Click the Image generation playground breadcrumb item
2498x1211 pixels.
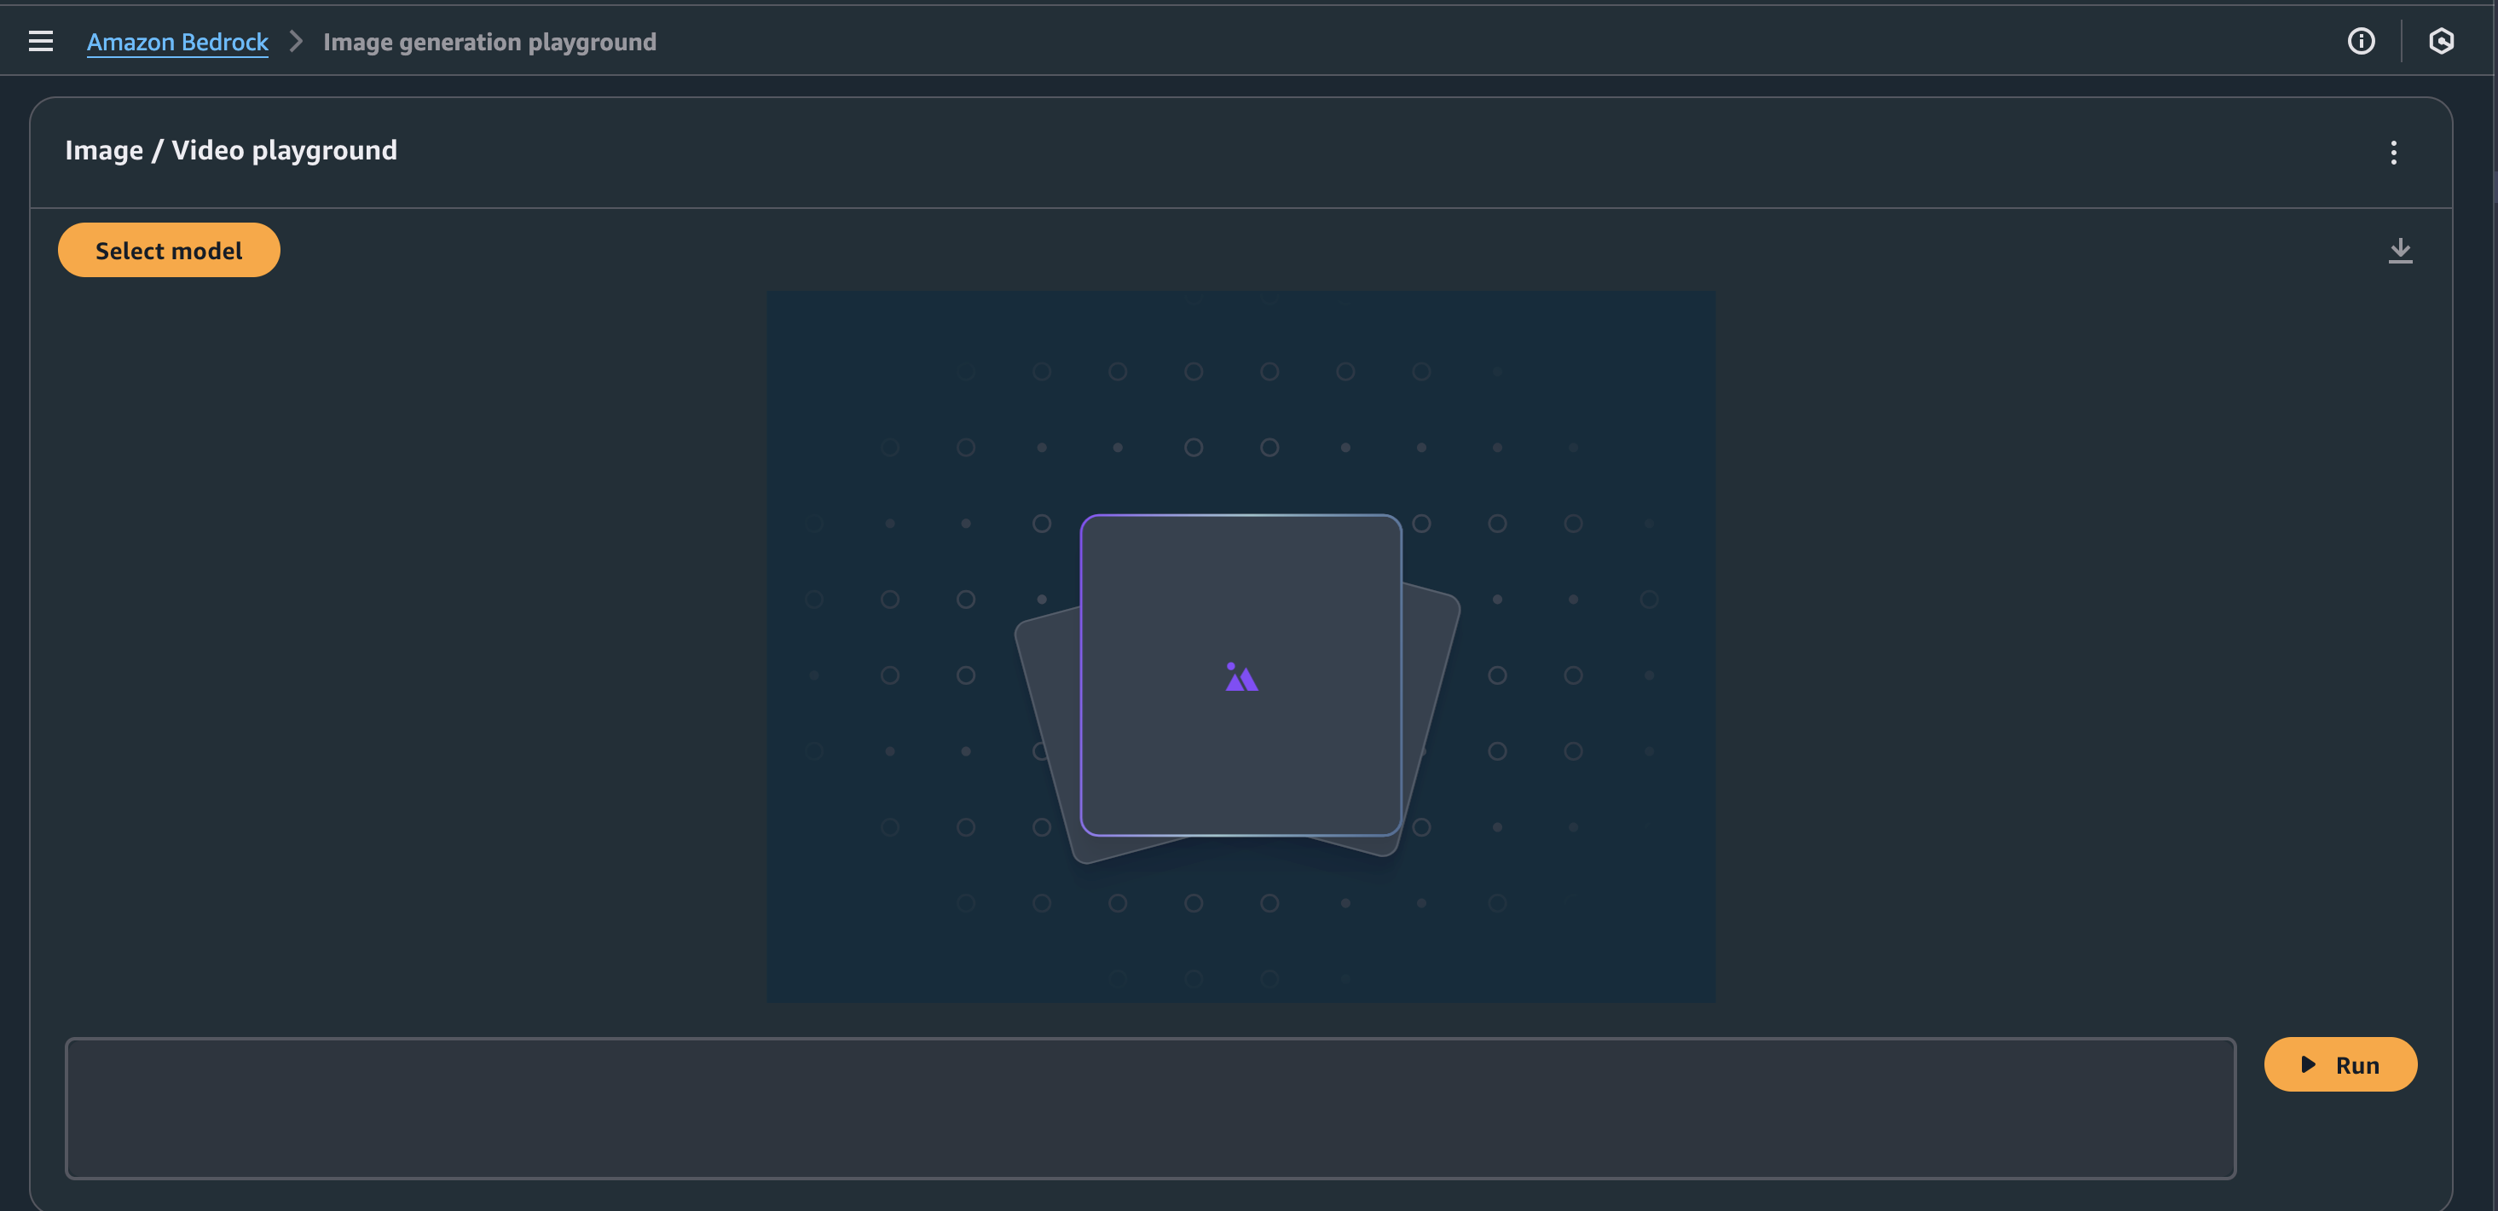point(489,41)
